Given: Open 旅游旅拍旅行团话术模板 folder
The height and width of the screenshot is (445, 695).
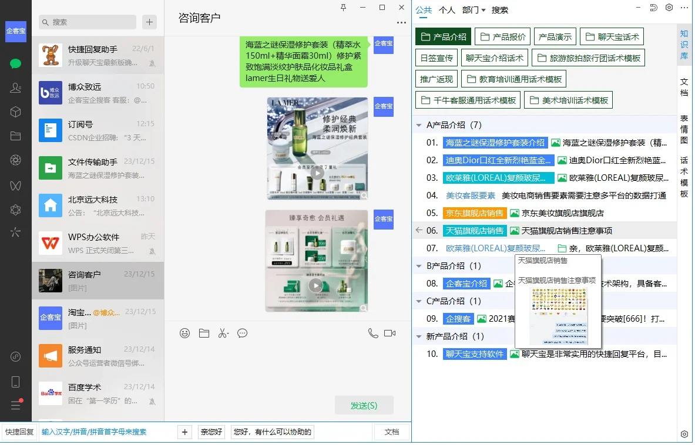Looking at the screenshot, I should click(x=589, y=58).
